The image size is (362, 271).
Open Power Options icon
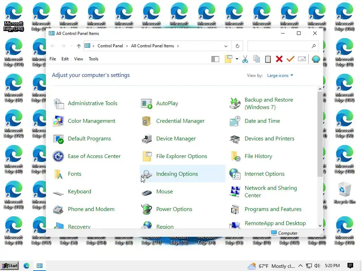point(147,209)
